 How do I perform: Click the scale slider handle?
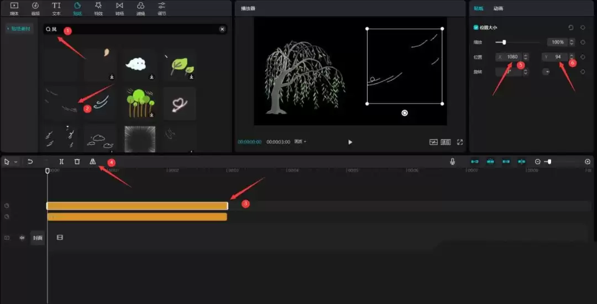pyautogui.click(x=504, y=42)
